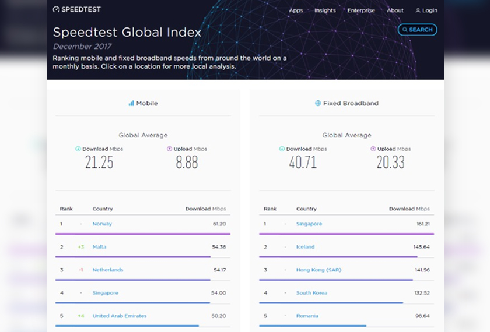Click Netherlands' download speed 54.17

pos(220,270)
